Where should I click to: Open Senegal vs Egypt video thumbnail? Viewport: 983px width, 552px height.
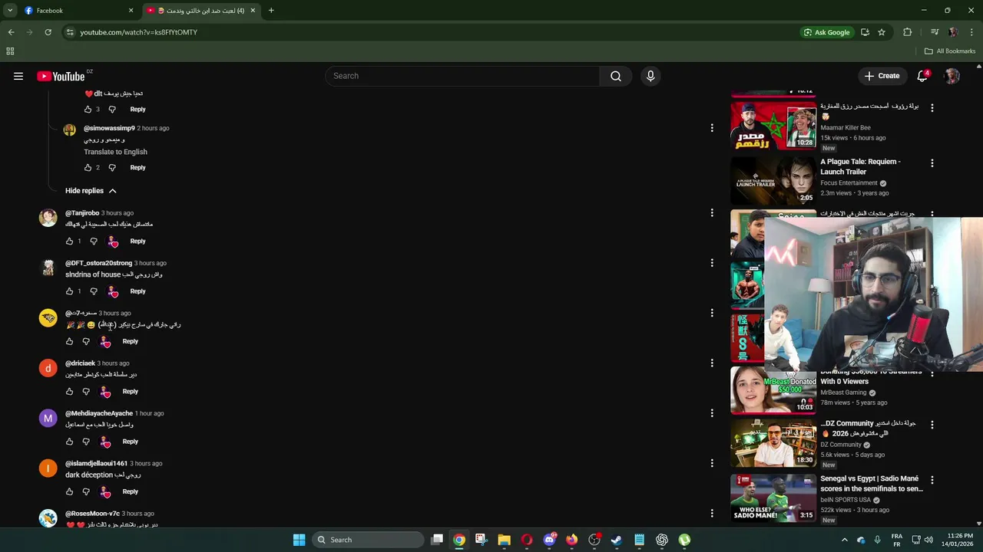(773, 498)
